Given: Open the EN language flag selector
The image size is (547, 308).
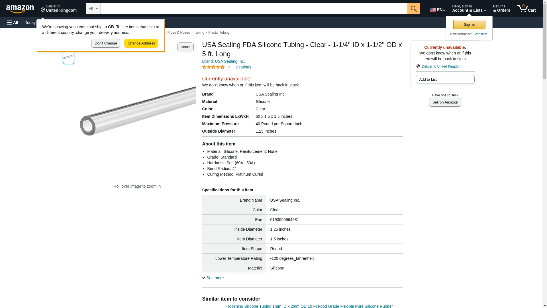Looking at the screenshot, I should point(438,9).
